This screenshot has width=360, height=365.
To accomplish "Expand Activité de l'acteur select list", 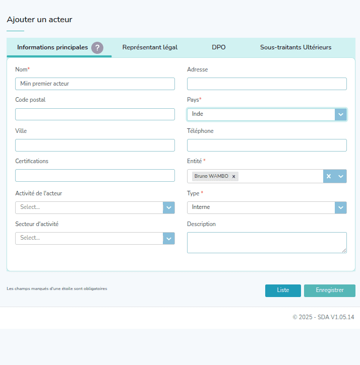I will pyautogui.click(x=169, y=207).
